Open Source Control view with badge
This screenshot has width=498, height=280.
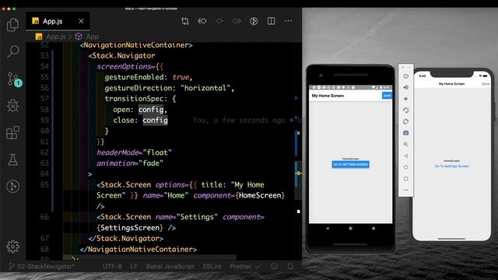tap(14, 79)
